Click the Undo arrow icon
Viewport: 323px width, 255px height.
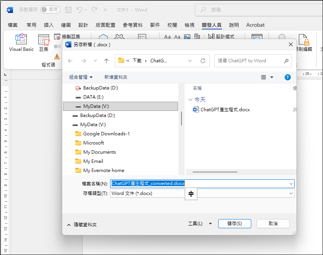(79, 10)
